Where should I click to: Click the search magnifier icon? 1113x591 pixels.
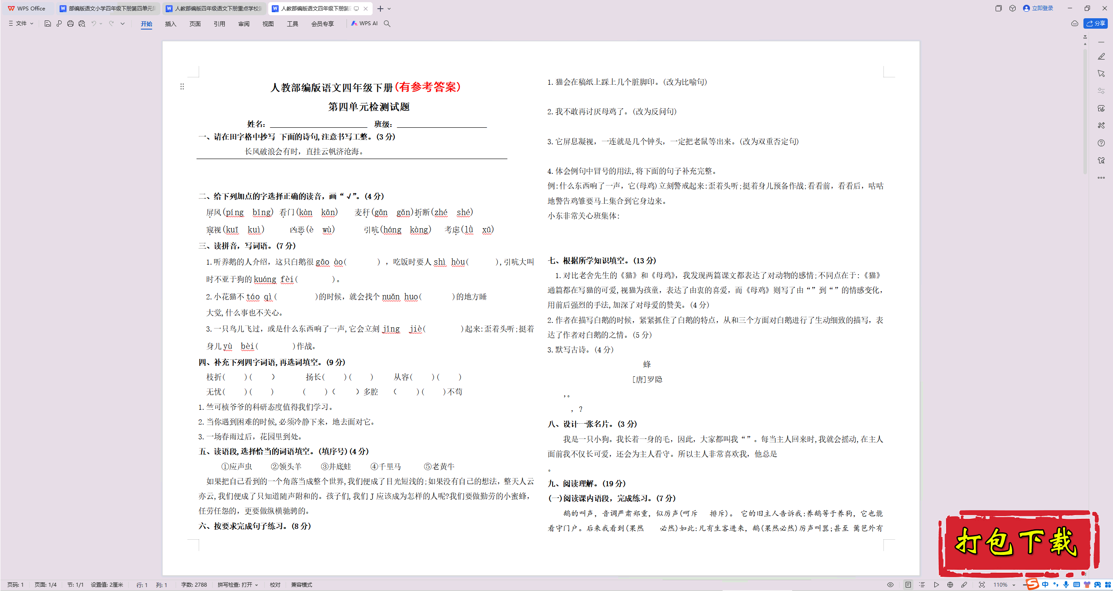click(387, 23)
